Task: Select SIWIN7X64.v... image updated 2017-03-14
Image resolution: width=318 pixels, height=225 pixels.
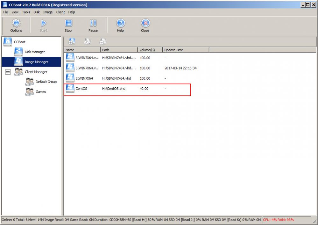Action: 88,68
